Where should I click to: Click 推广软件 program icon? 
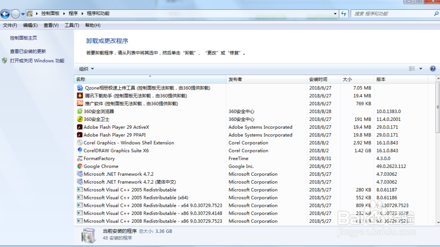click(80, 103)
